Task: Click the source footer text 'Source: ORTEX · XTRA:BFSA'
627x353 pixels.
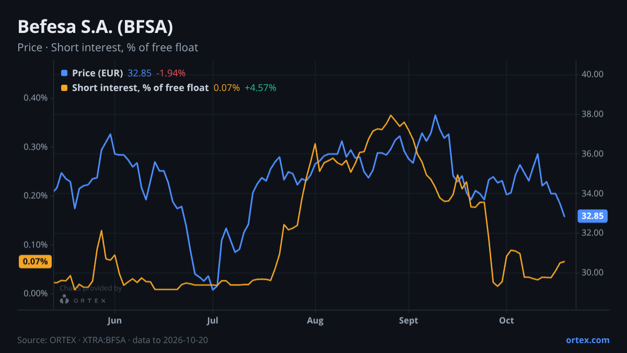Action: point(72,340)
